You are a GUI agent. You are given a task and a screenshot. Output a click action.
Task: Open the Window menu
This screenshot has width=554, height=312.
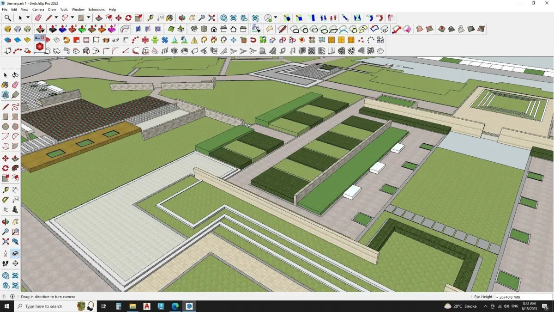(78, 9)
